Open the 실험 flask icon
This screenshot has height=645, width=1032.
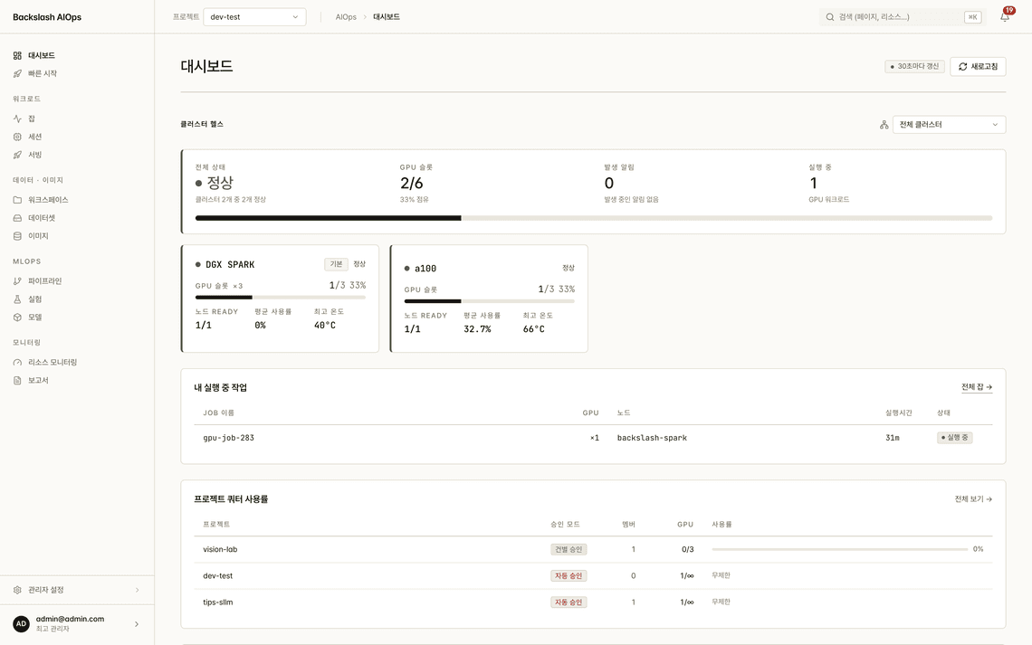pos(17,299)
